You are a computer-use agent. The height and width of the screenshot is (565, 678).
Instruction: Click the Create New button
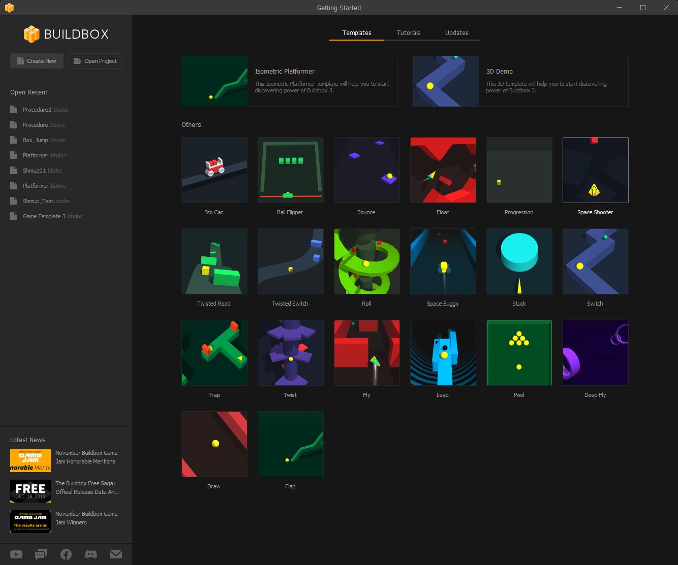click(x=36, y=60)
